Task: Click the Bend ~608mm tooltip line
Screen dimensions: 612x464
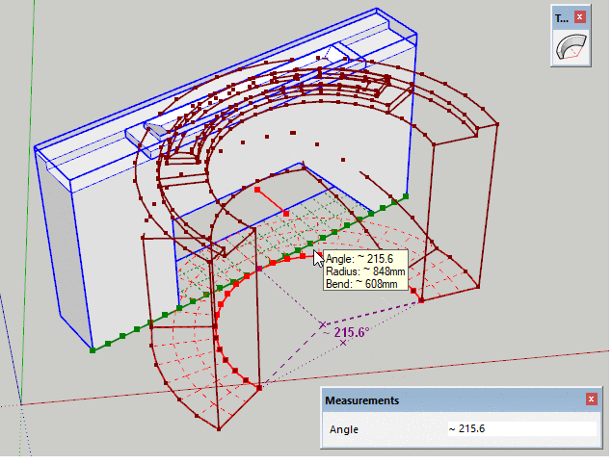Action: pyautogui.click(x=361, y=284)
